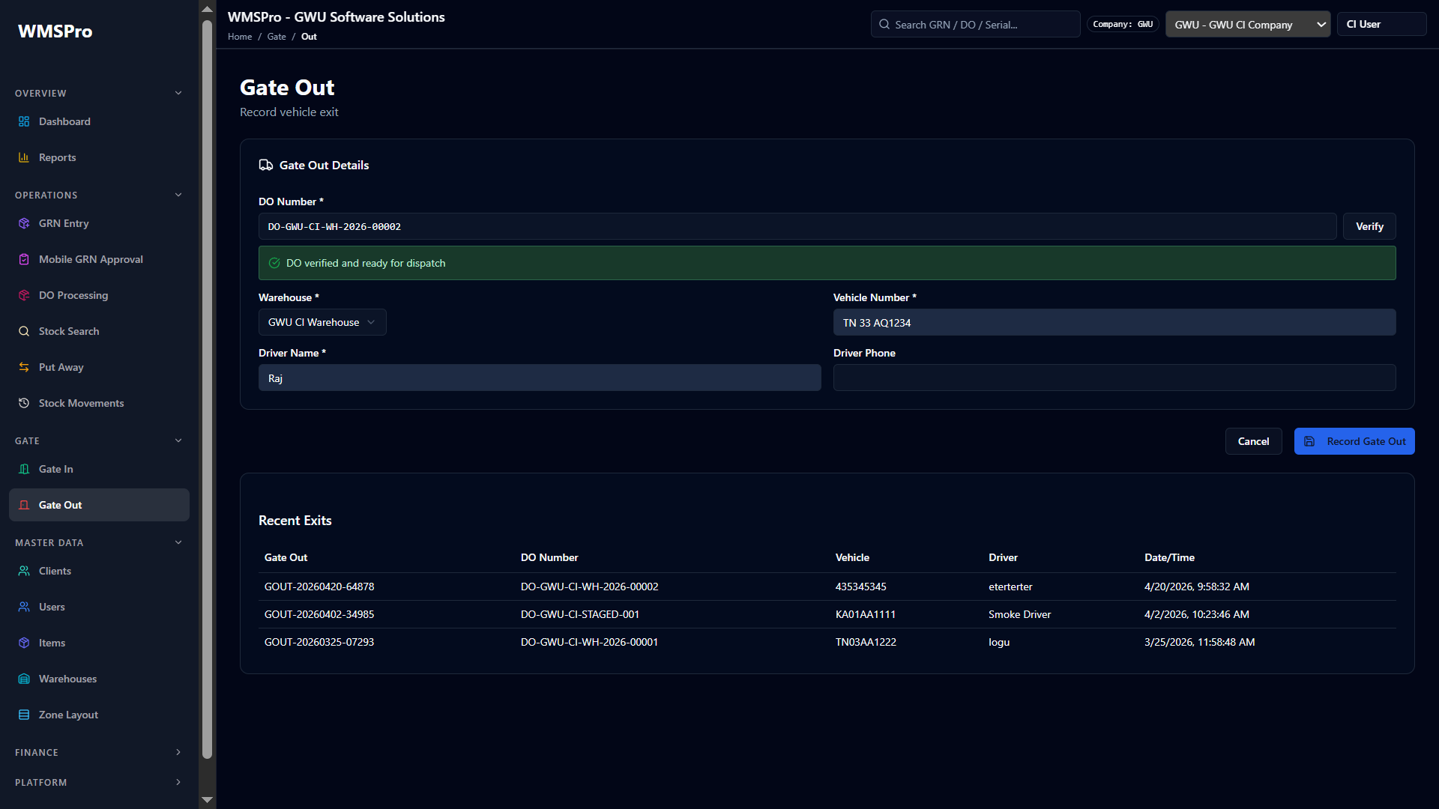
Task: Click the WMSPro logo text
Action: coord(55,31)
